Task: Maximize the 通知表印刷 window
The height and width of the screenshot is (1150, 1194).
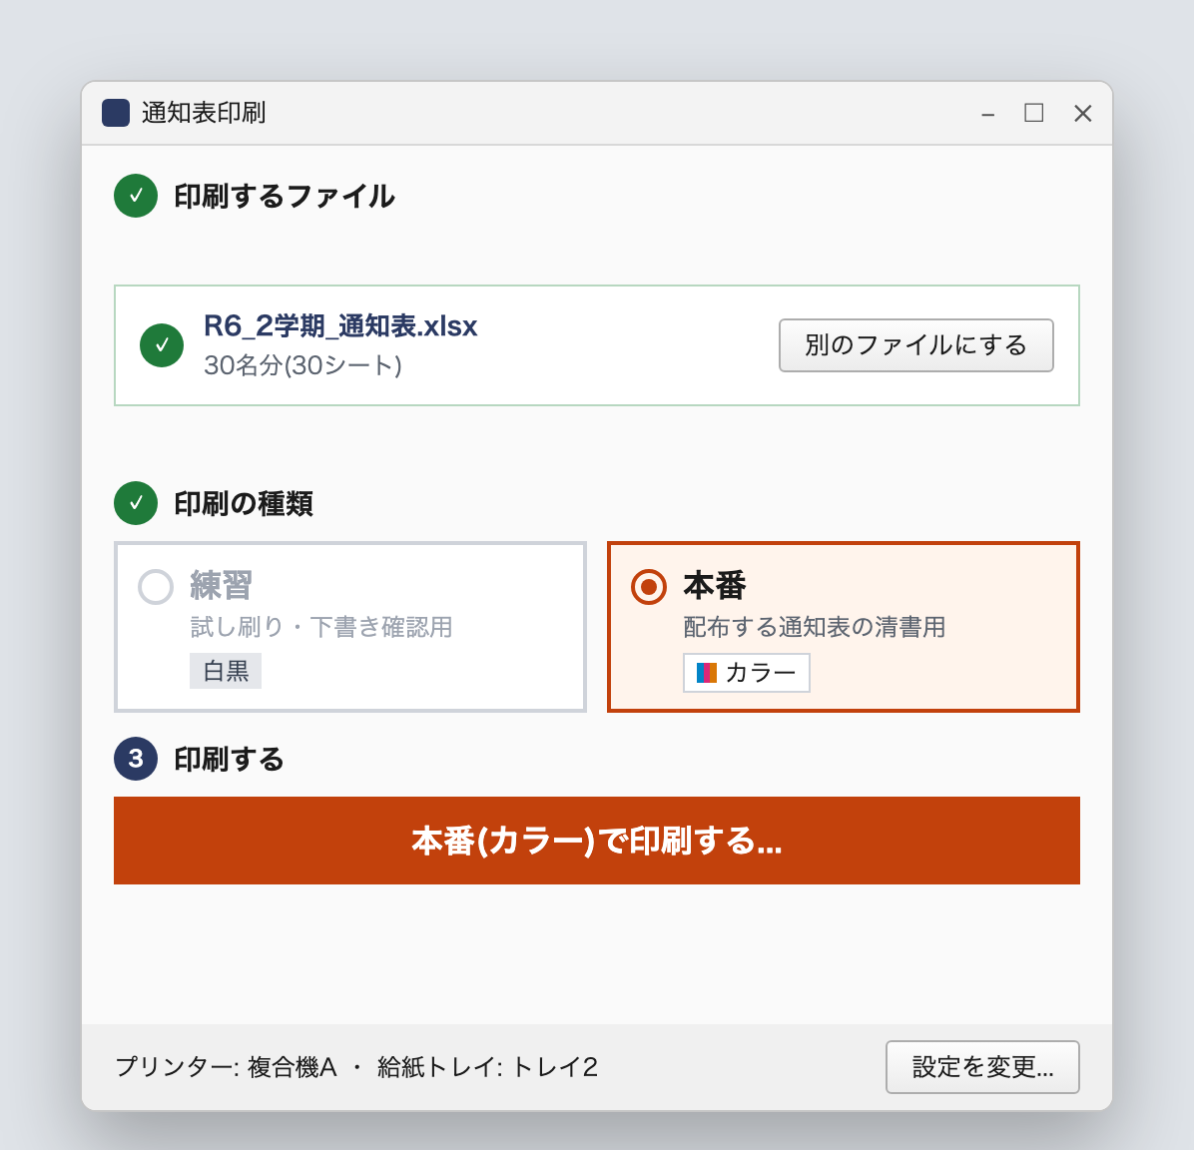Action: tap(1033, 113)
